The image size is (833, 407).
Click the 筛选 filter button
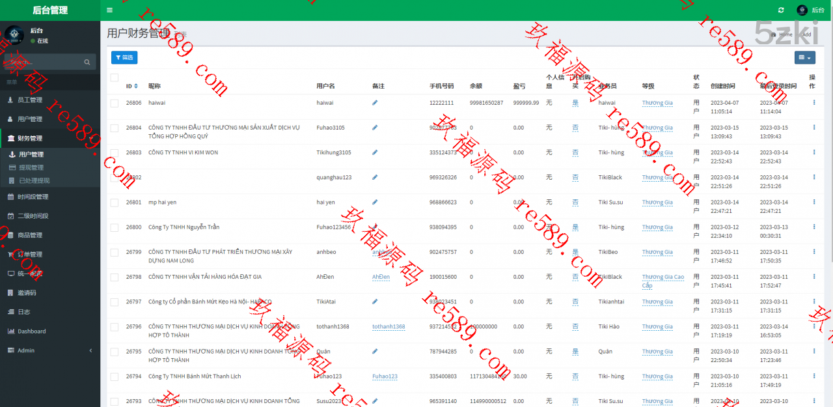(x=124, y=58)
